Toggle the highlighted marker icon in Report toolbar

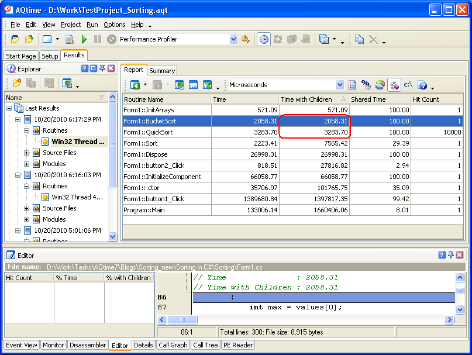pos(394,85)
